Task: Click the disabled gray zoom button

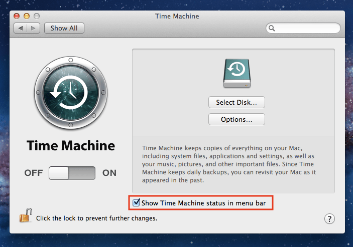Action: tap(37, 16)
